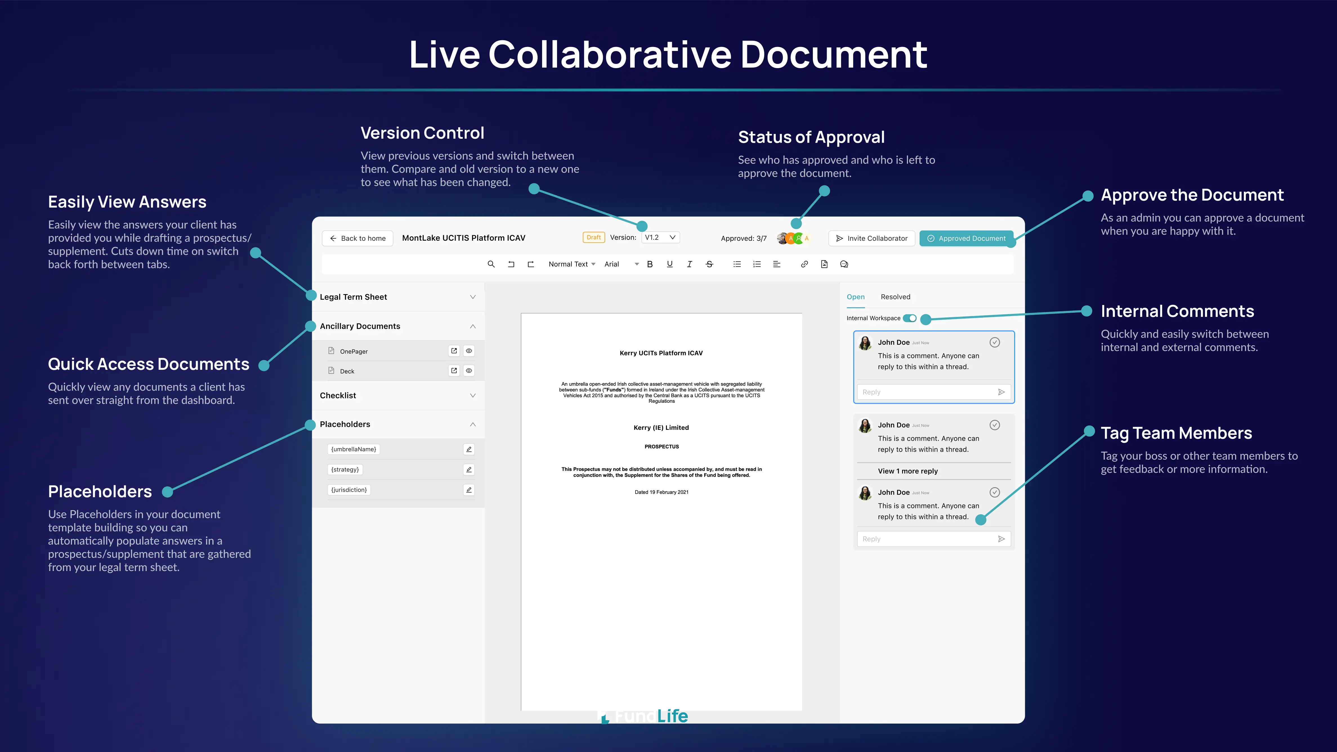Toggle the Internal Workspace switch
This screenshot has height=752, width=1337.
909,318
